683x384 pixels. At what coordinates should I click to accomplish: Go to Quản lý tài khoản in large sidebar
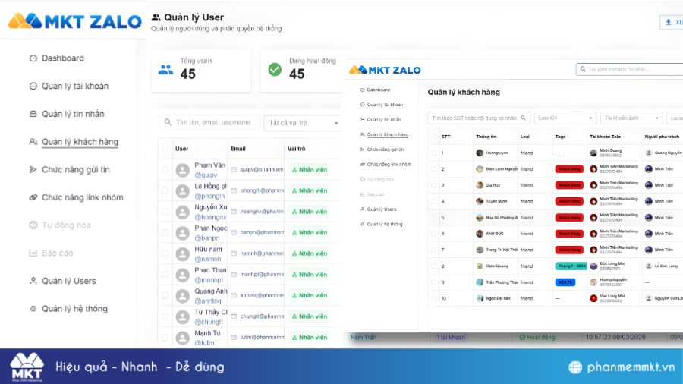pos(74,87)
